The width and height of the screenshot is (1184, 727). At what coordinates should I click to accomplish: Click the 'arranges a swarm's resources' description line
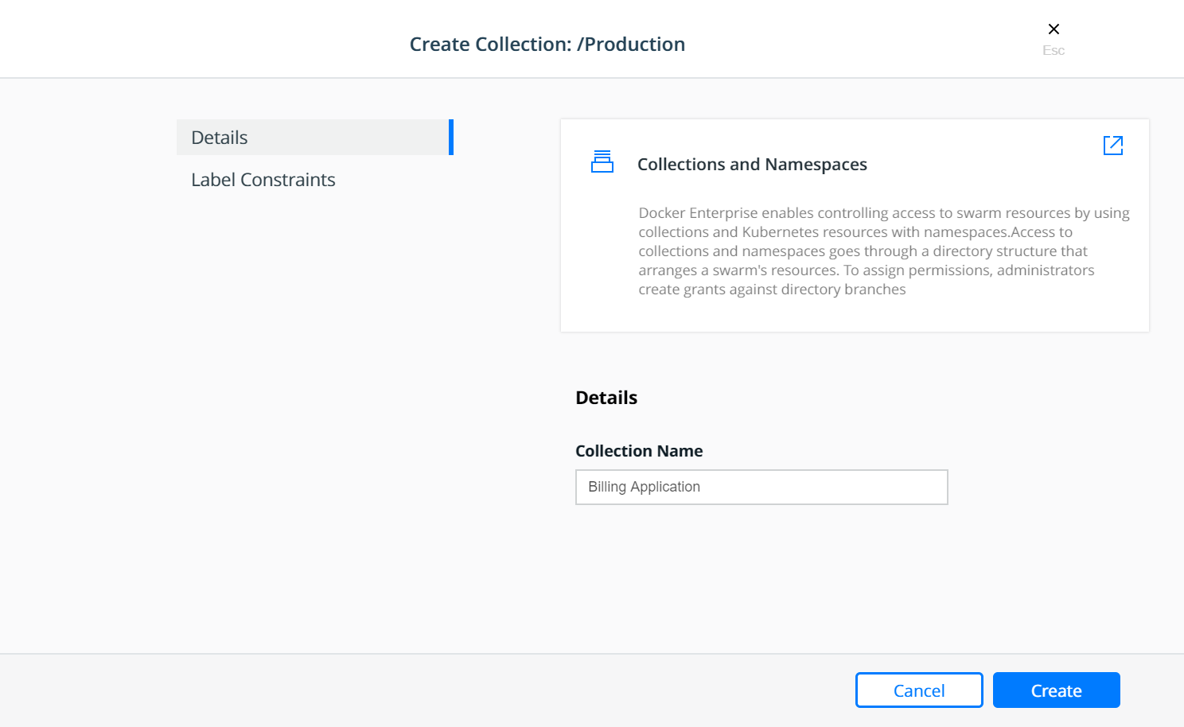pos(739,270)
